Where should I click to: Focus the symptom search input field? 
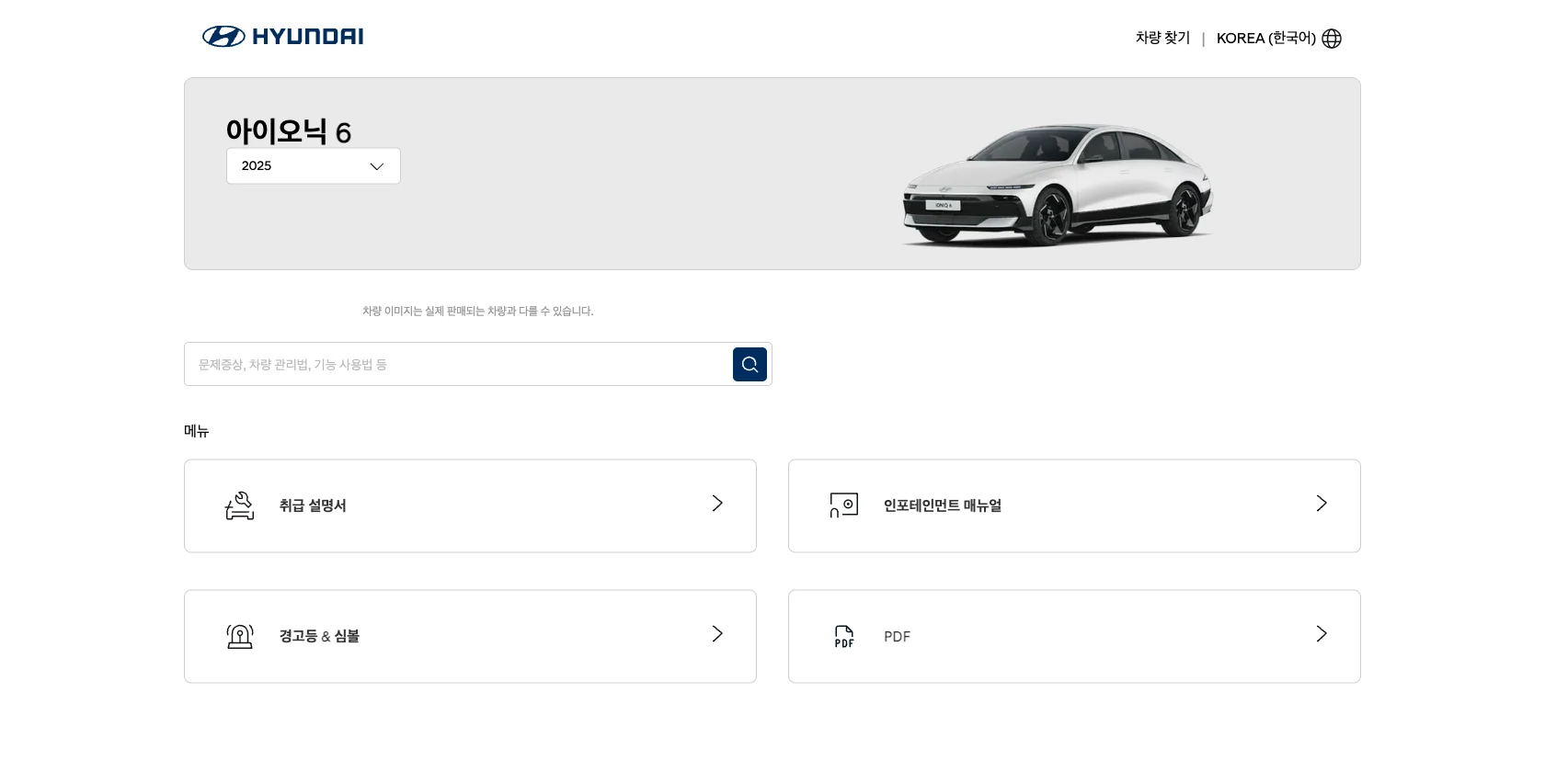point(458,364)
